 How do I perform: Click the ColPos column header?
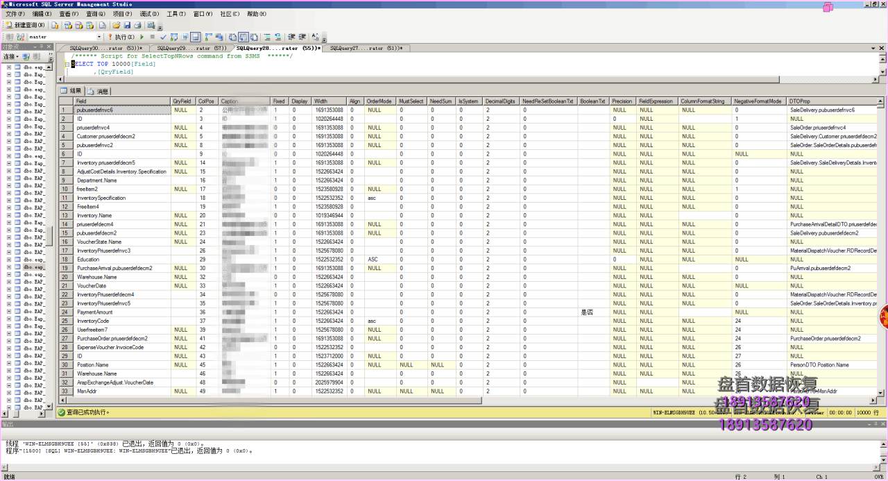pyautogui.click(x=207, y=101)
